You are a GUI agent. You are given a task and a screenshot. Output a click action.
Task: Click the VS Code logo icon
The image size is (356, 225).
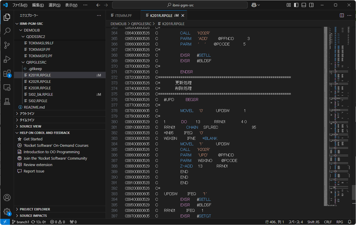tap(5, 5)
